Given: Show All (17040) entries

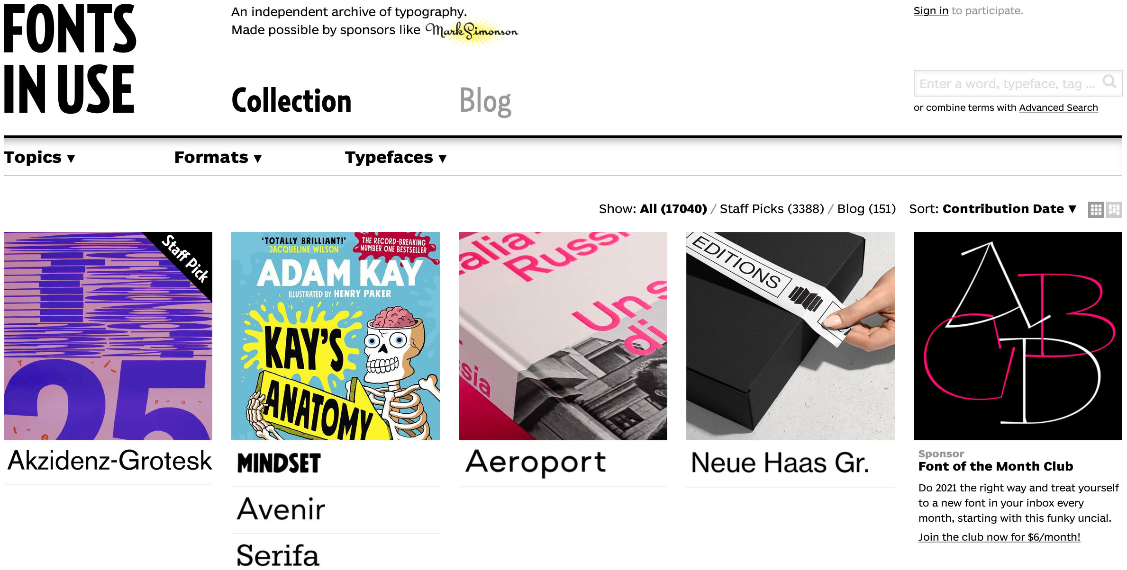Looking at the screenshot, I should [673, 209].
